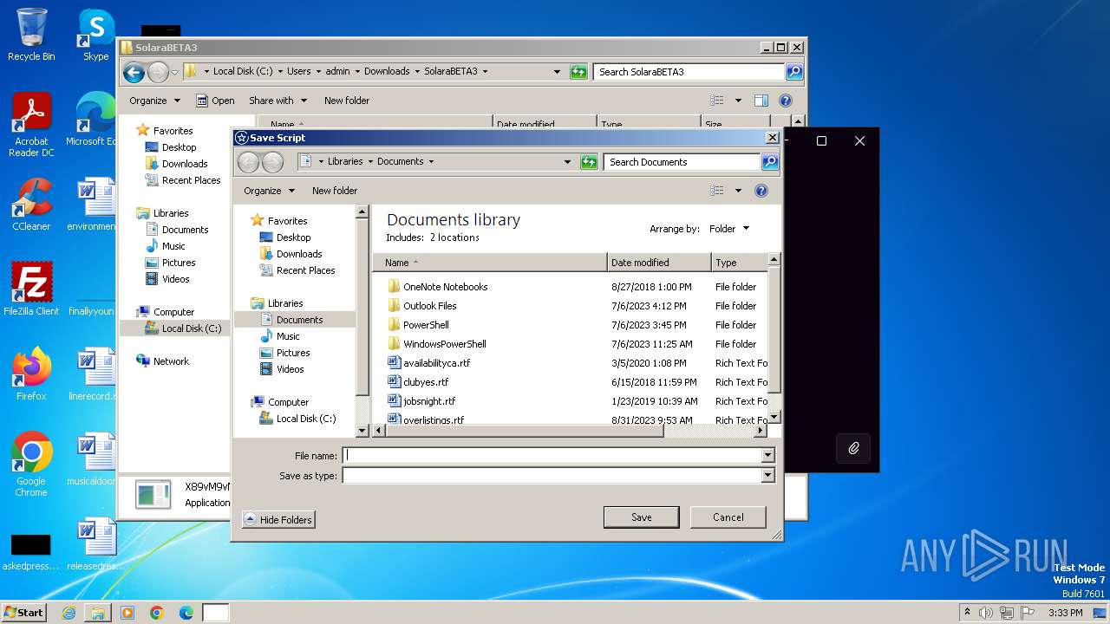Click Chrome icon in taskbar
The height and width of the screenshot is (624, 1110).
tap(157, 613)
